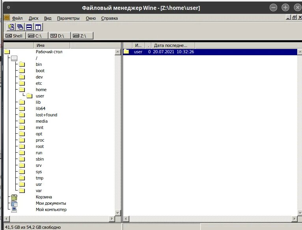Select the etc folder icon
The image size is (302, 230).
coord(22,83)
